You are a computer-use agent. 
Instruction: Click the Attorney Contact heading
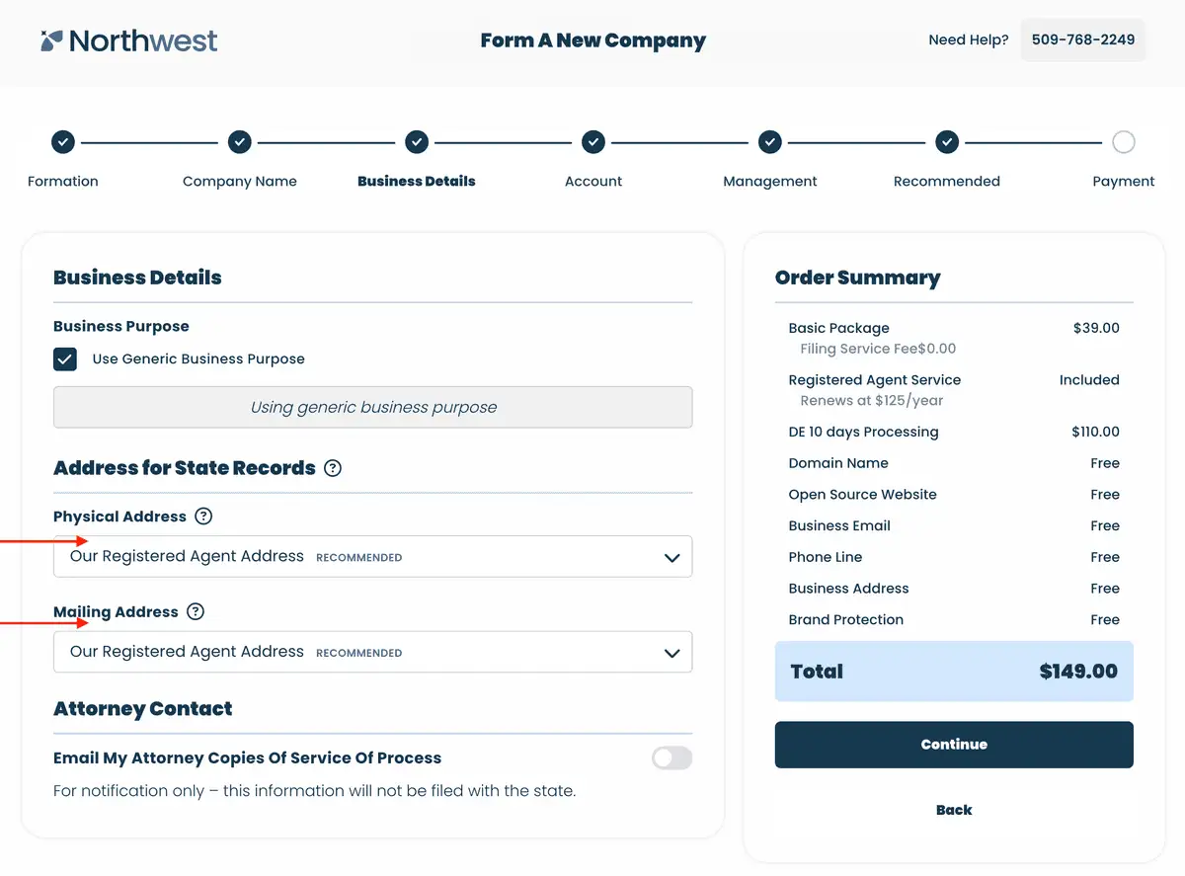(143, 709)
